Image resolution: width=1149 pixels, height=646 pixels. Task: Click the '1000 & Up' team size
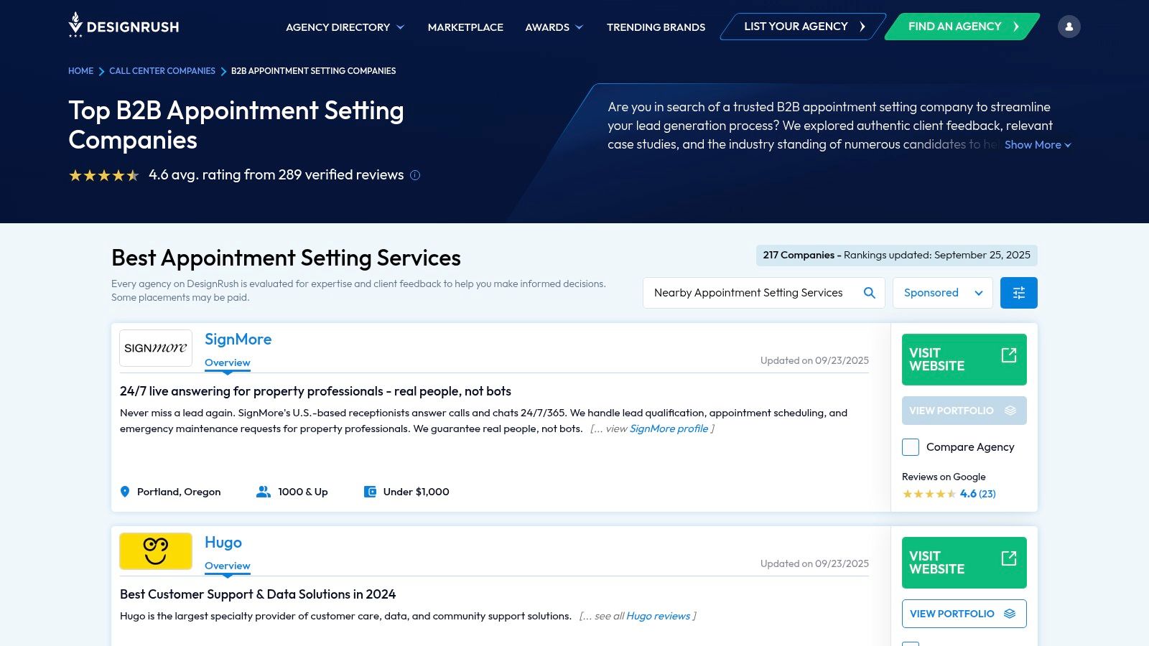click(x=303, y=492)
